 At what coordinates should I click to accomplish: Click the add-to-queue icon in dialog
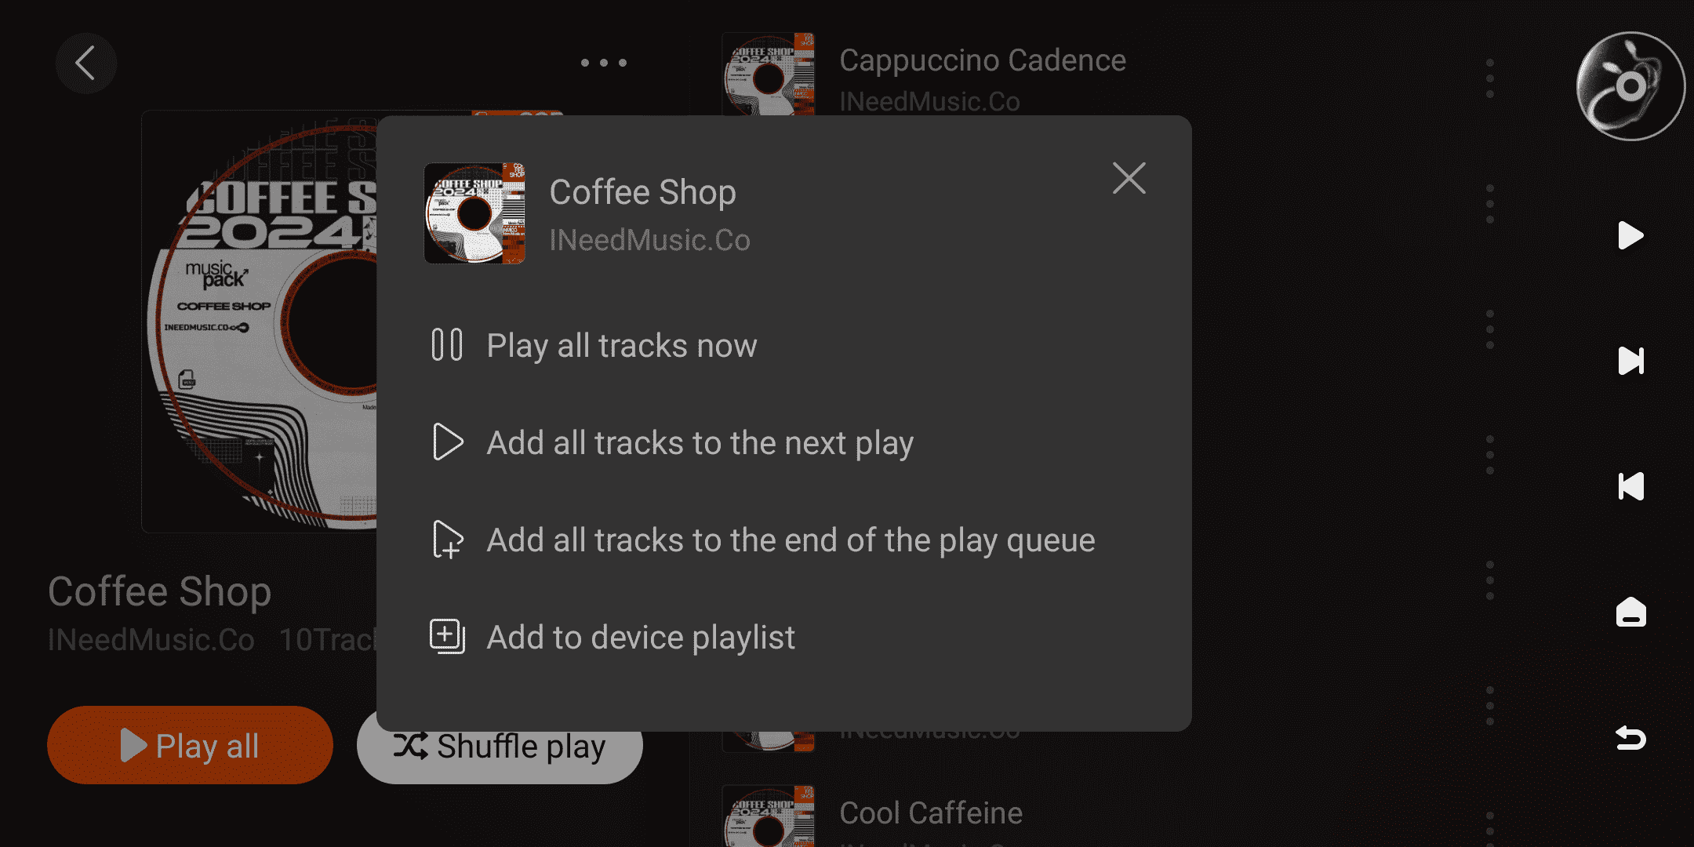tap(448, 540)
